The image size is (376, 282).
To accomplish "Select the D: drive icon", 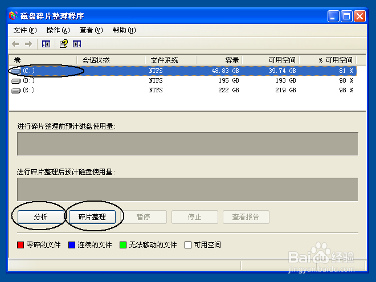I will (16, 81).
